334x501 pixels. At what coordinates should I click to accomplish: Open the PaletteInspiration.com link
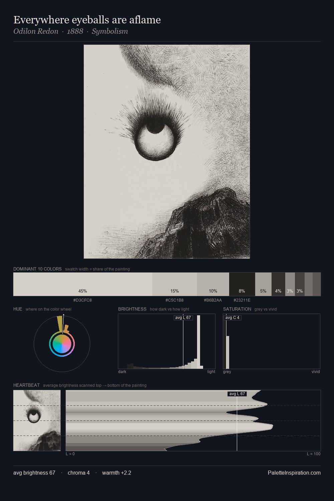[294, 473]
